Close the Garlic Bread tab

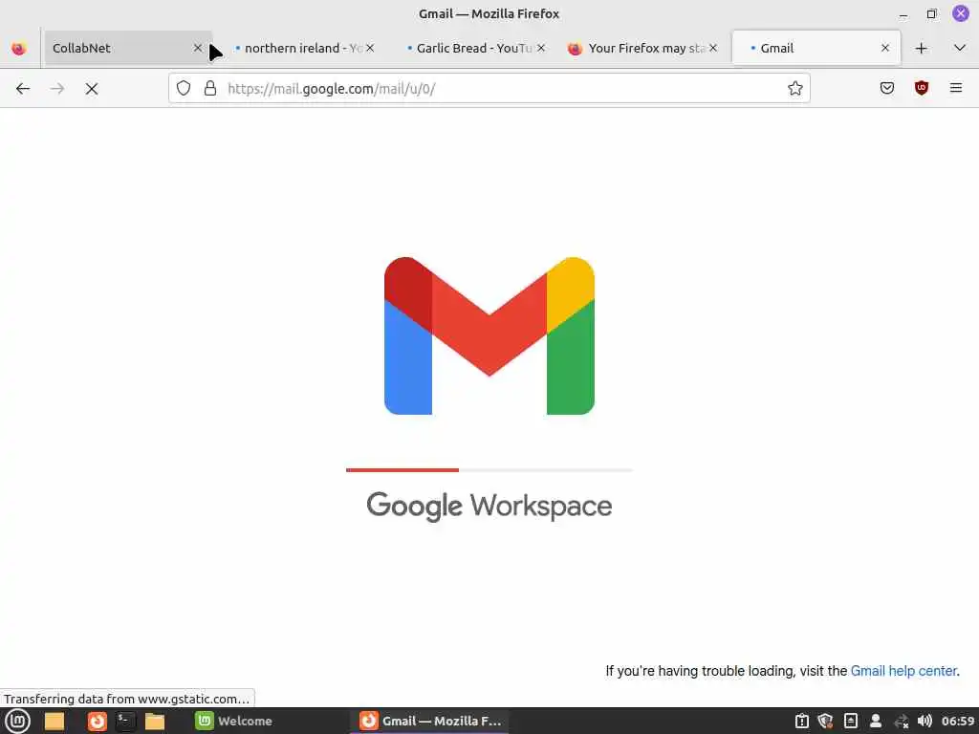click(x=541, y=48)
